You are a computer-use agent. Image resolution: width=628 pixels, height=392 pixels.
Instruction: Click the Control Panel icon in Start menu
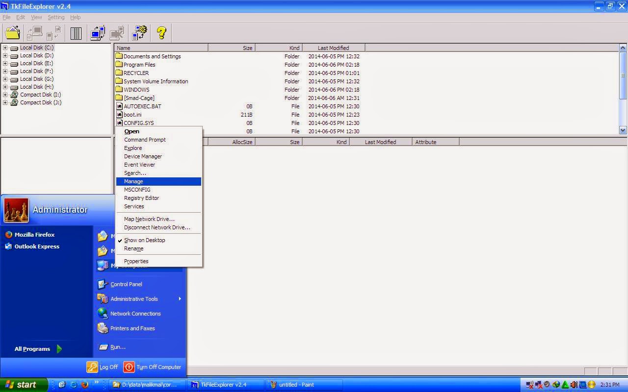103,284
